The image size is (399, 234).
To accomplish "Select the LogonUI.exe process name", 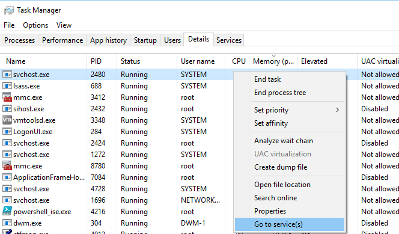I will point(33,132).
